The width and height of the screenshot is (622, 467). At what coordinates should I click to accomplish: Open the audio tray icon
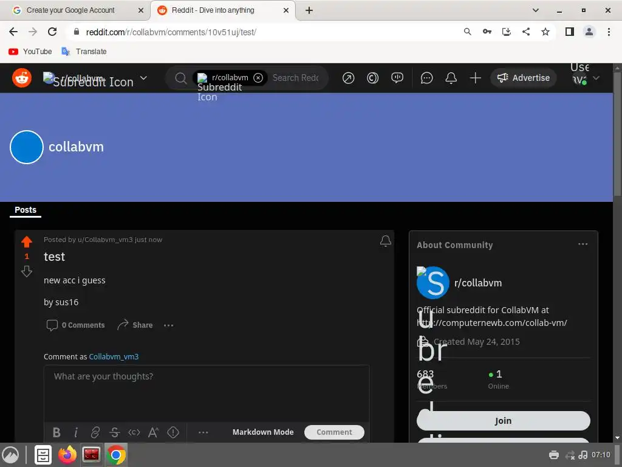[x=583, y=455]
